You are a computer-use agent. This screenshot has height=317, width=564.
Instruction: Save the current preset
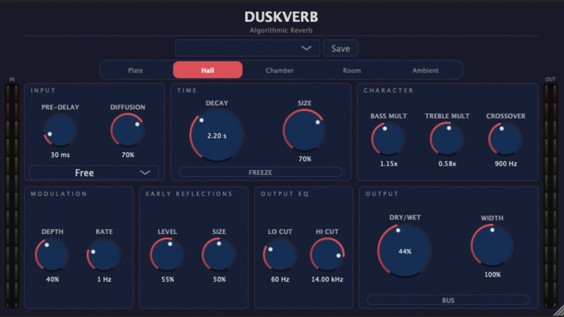click(340, 48)
